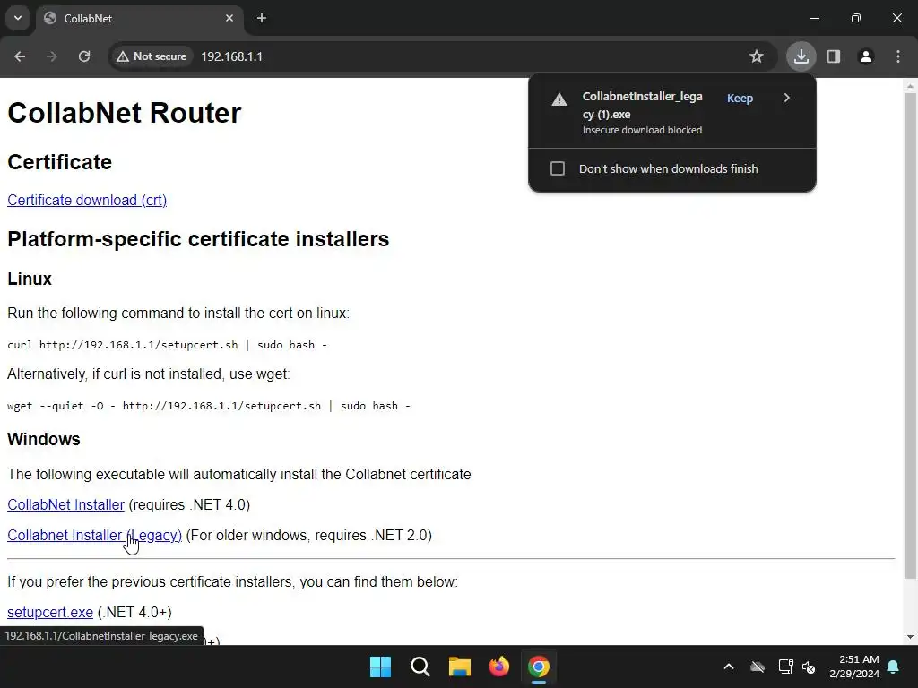918x688 pixels.
Task: Open the clock showing 2:51 AM
Action: (x=854, y=666)
